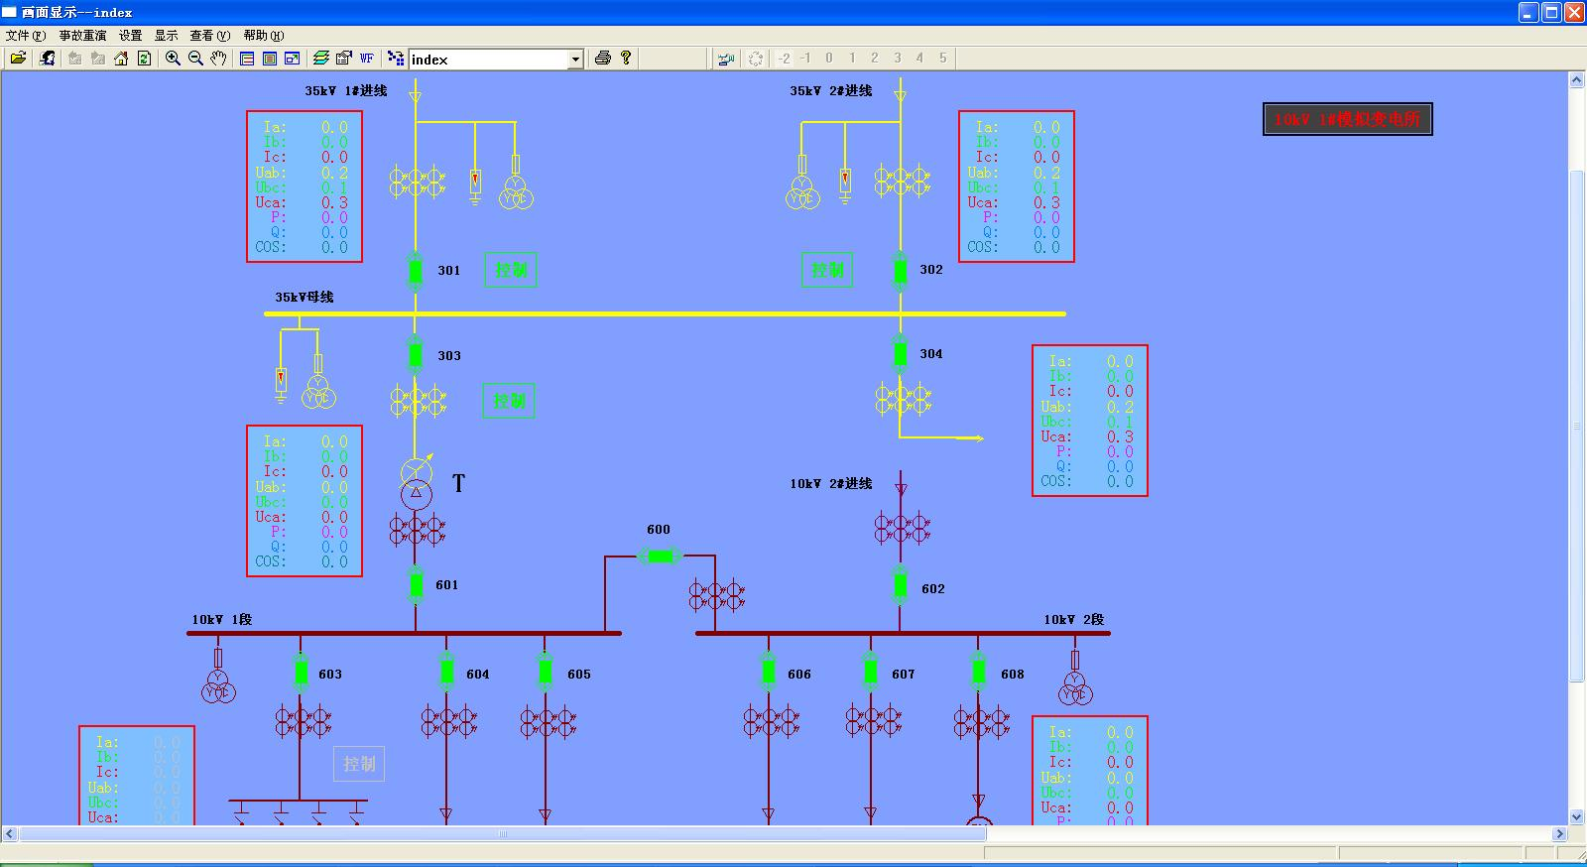Open the 事故重演 menu
The width and height of the screenshot is (1587, 867).
click(x=82, y=35)
